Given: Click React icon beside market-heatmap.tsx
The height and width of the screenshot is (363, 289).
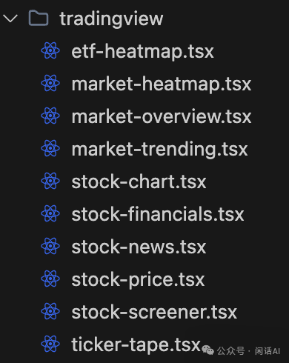Looking at the screenshot, I should pyautogui.click(x=50, y=83).
